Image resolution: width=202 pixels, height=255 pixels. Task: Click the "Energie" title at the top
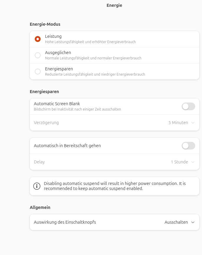pyautogui.click(x=114, y=5)
